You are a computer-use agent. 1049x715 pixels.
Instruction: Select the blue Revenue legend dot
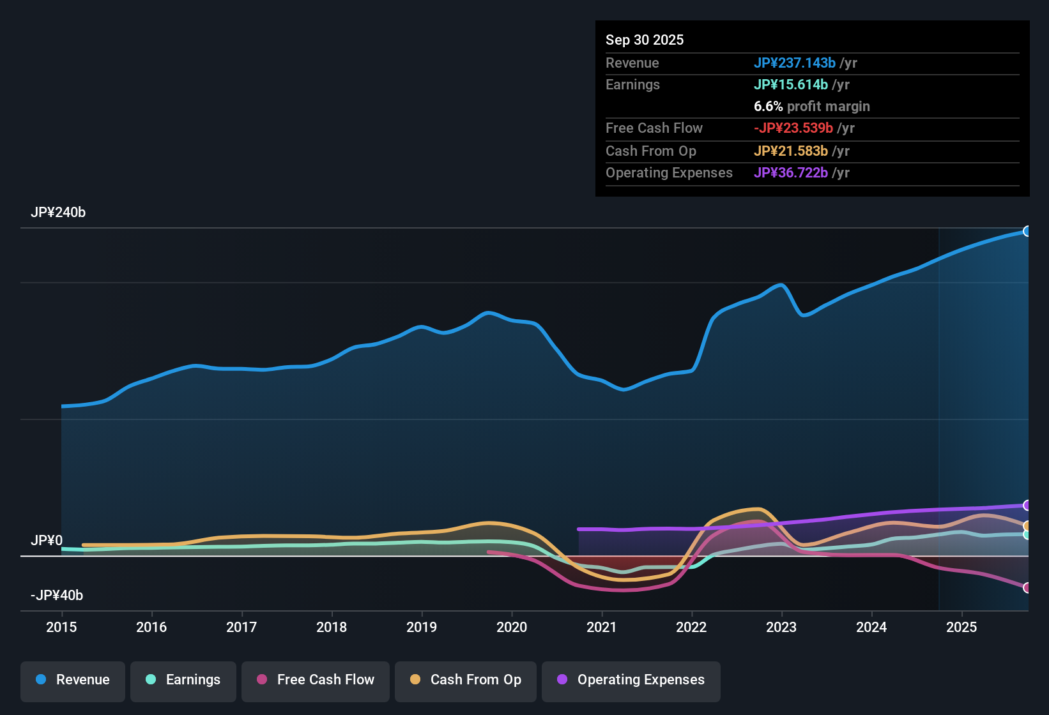pyautogui.click(x=41, y=680)
